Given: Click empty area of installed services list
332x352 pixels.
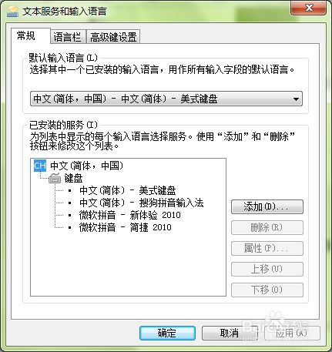Looking at the screenshot, I should pos(128,264).
